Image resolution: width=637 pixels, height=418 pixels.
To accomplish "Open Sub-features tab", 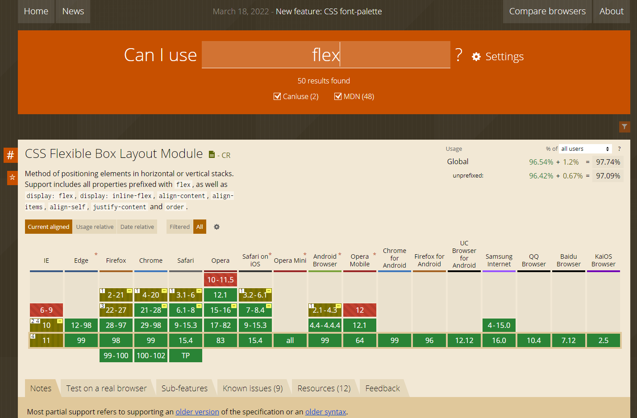I will [x=184, y=388].
